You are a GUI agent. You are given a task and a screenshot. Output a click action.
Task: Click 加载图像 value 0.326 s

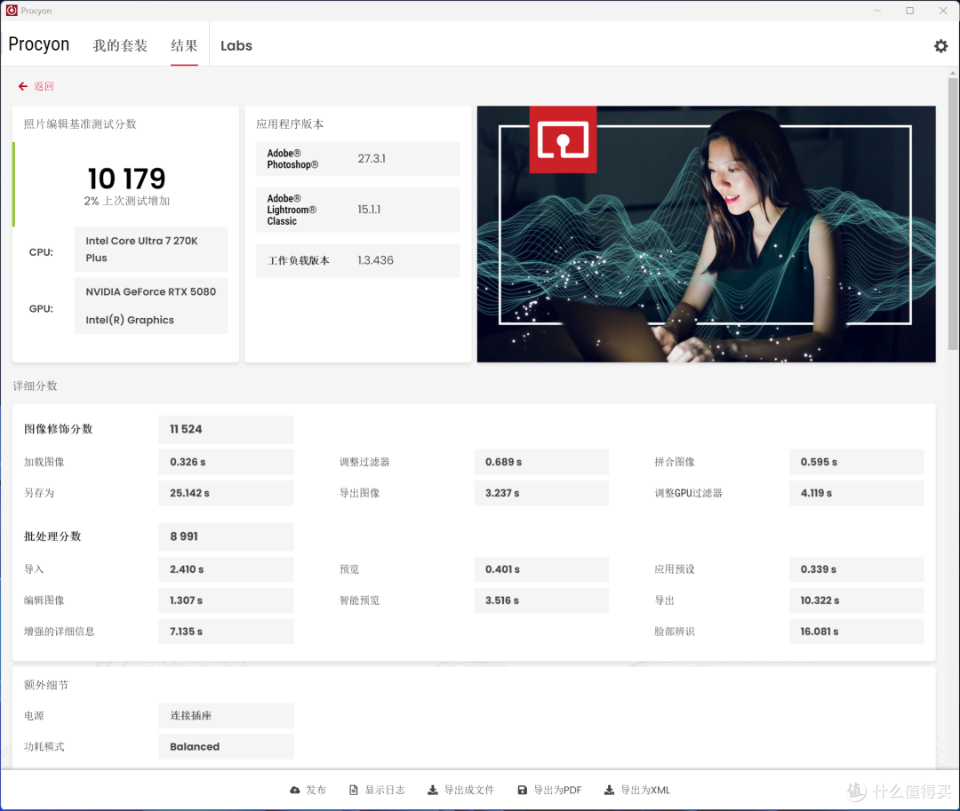click(x=226, y=462)
